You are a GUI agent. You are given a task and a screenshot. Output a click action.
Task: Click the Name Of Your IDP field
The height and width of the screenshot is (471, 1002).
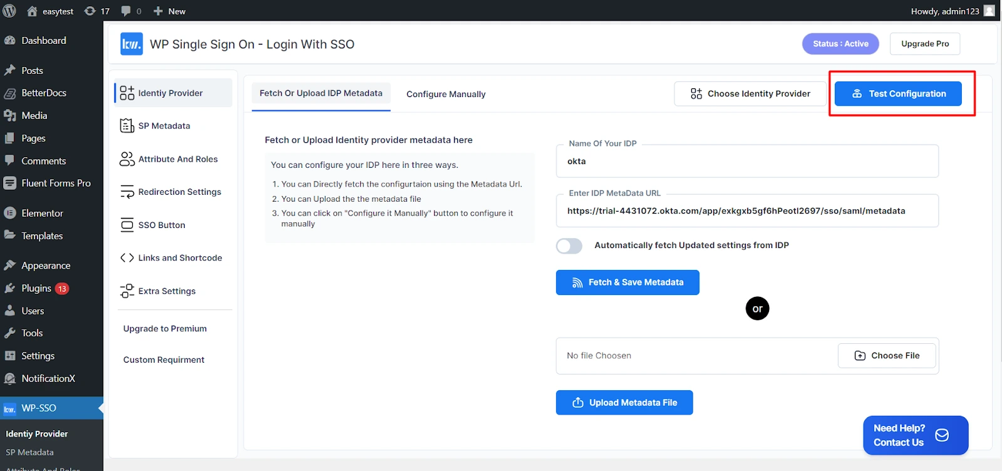tap(747, 161)
